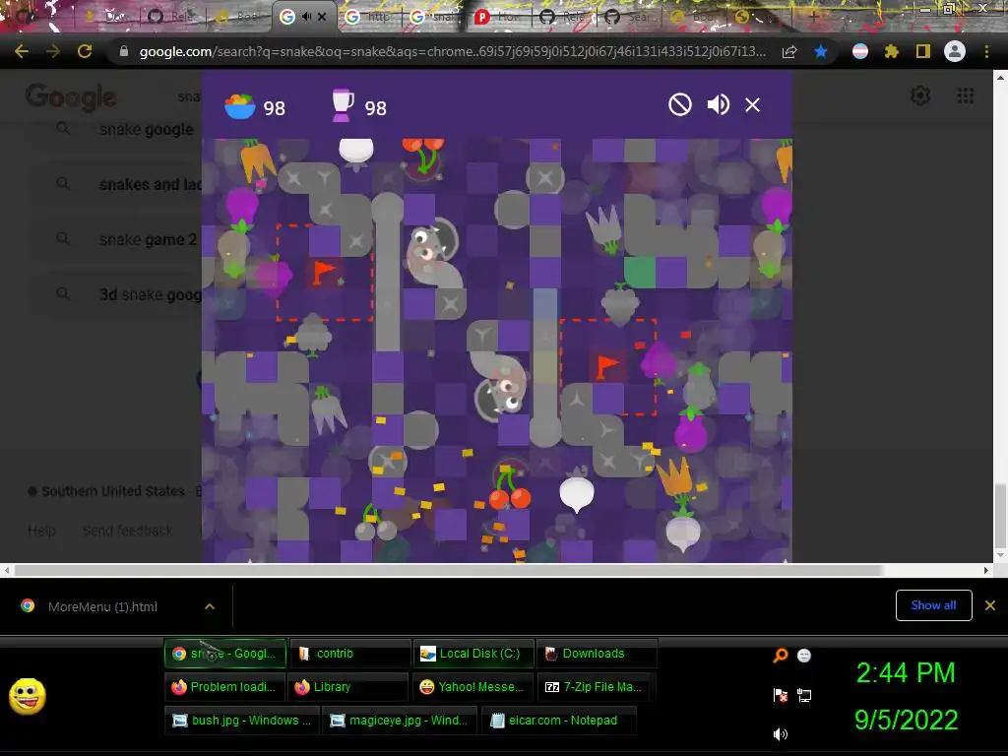Switch to the bush.jpg photo viewer window
This screenshot has width=1008, height=756.
coord(242,721)
